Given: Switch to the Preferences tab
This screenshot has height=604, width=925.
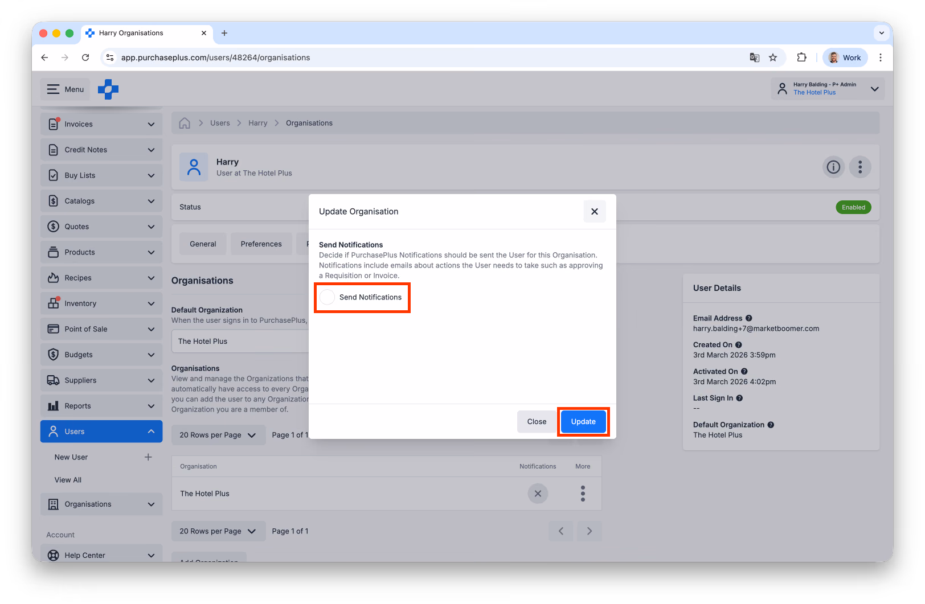Looking at the screenshot, I should pyautogui.click(x=261, y=244).
